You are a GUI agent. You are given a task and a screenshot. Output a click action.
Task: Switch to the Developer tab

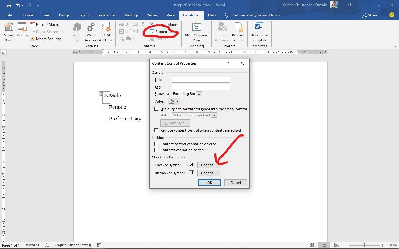(191, 15)
